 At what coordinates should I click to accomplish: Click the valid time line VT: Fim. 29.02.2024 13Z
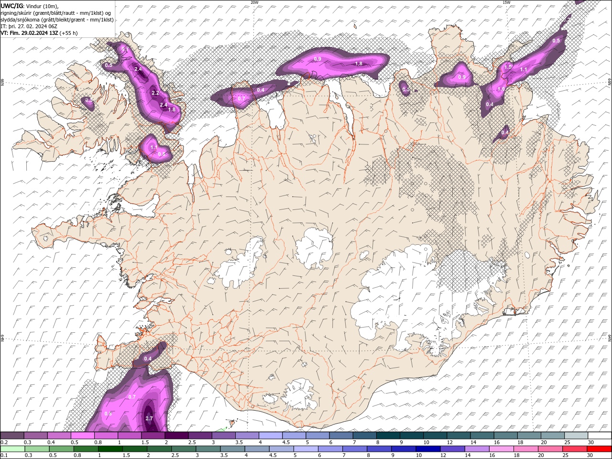(x=30, y=33)
